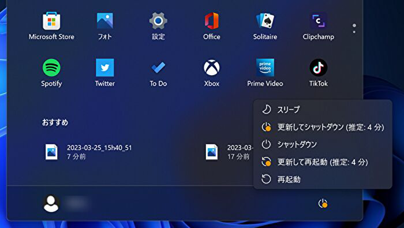Open the recommended file from 17 分前

click(229, 152)
